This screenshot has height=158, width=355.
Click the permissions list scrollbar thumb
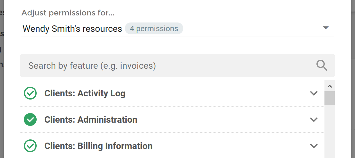[330, 98]
